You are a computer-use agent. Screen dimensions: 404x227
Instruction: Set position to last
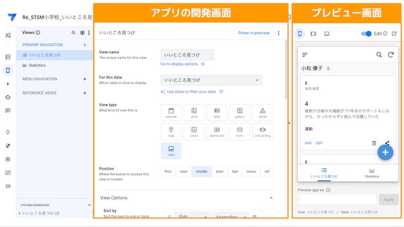coord(235,172)
